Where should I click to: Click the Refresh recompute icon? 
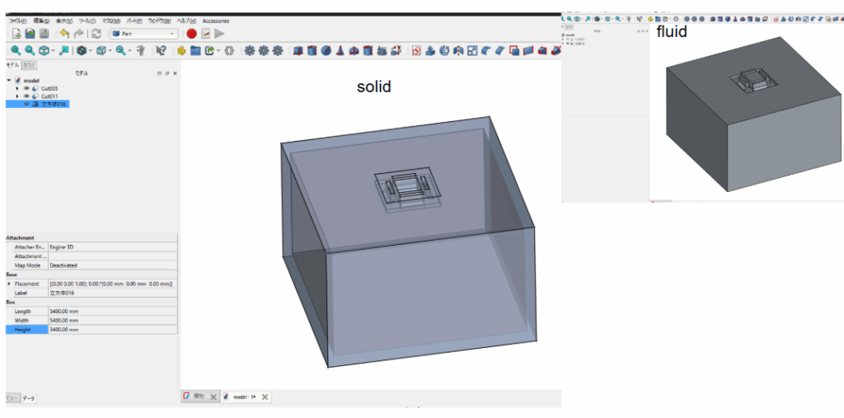tap(96, 34)
